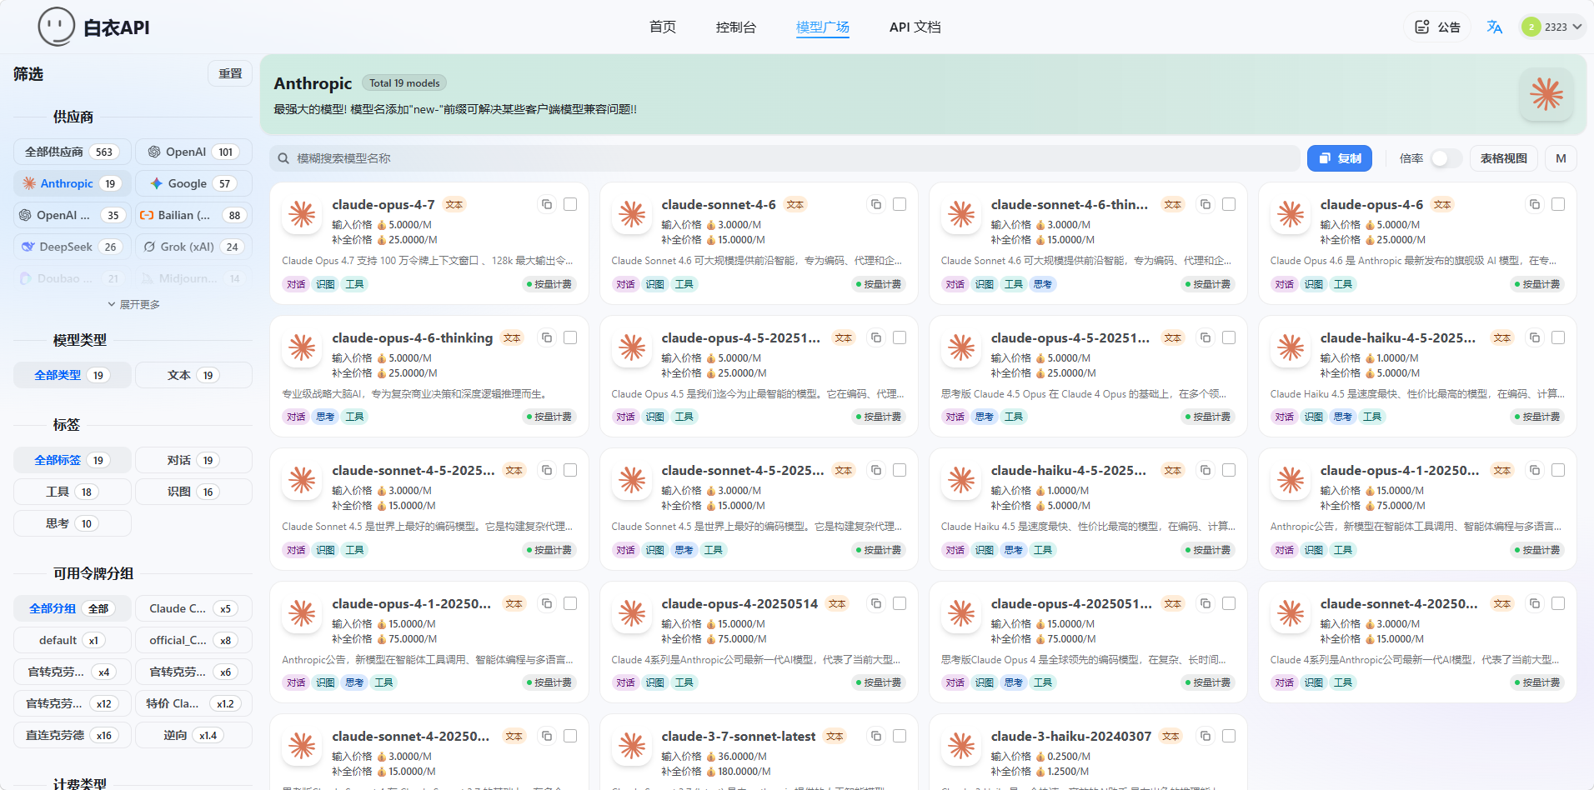Tick the checkbox on claude-sonnet-4-6-thinking card

point(1229,204)
